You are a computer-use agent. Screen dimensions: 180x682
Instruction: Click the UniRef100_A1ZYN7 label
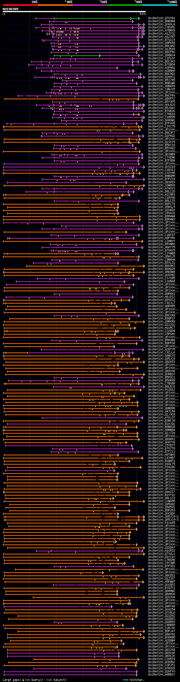[x=161, y=37]
